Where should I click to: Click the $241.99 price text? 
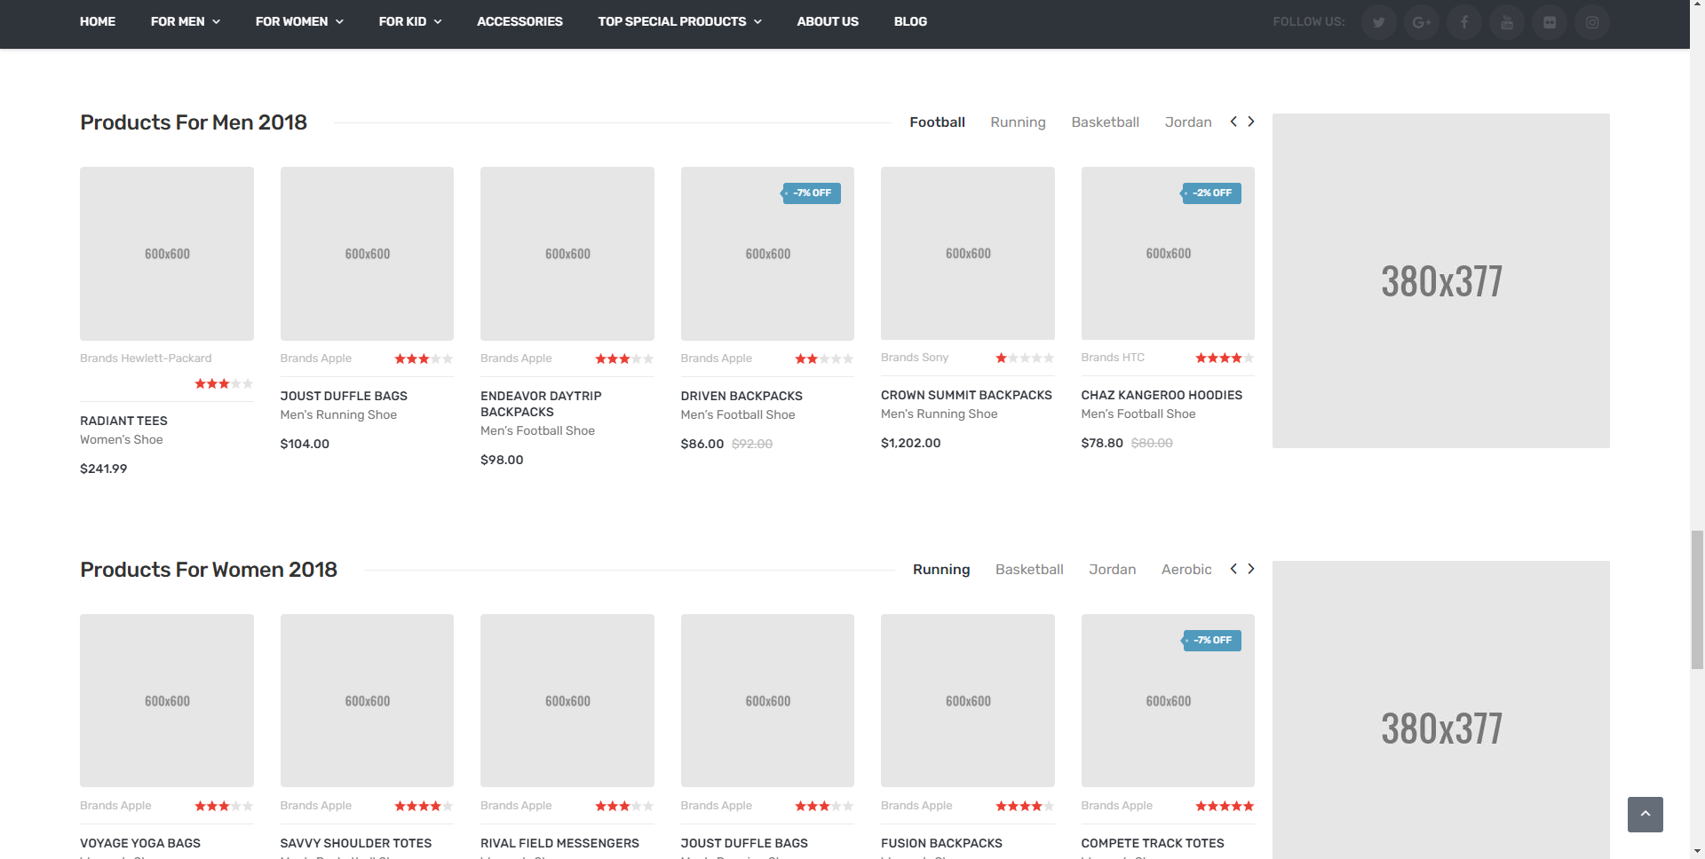103,469
